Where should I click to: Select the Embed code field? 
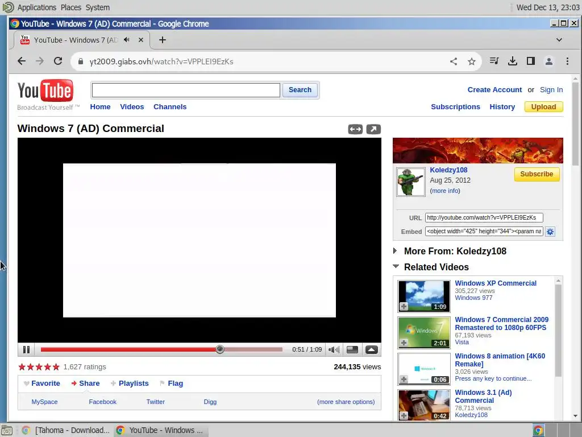(484, 232)
